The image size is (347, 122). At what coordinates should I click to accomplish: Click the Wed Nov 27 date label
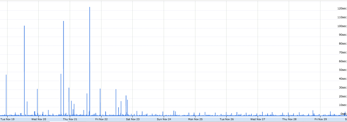pos(258,119)
